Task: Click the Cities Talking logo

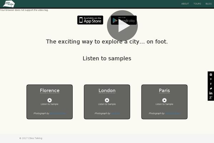Action: pyautogui.click(x=9, y=4)
